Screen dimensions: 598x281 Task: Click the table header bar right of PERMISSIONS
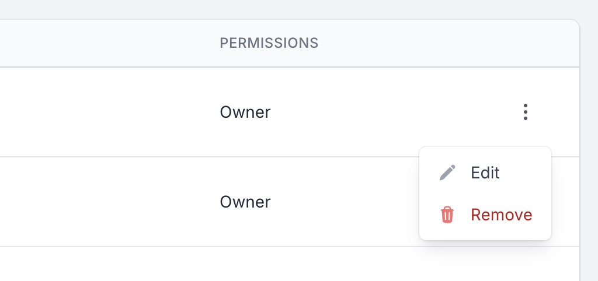(446, 43)
